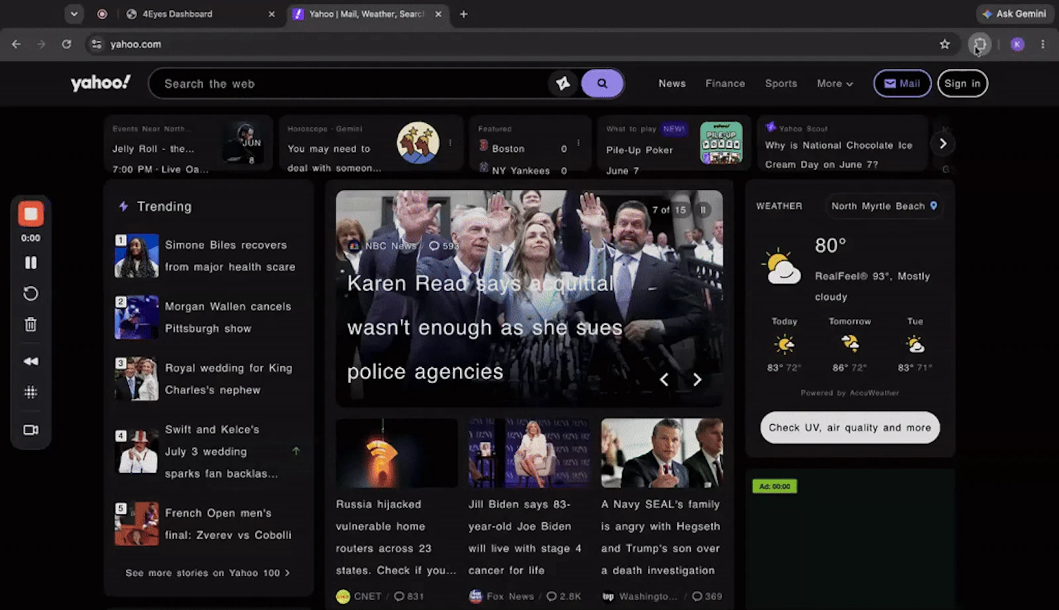
Task: Open the Karen Read headline story
Action: tap(485, 327)
